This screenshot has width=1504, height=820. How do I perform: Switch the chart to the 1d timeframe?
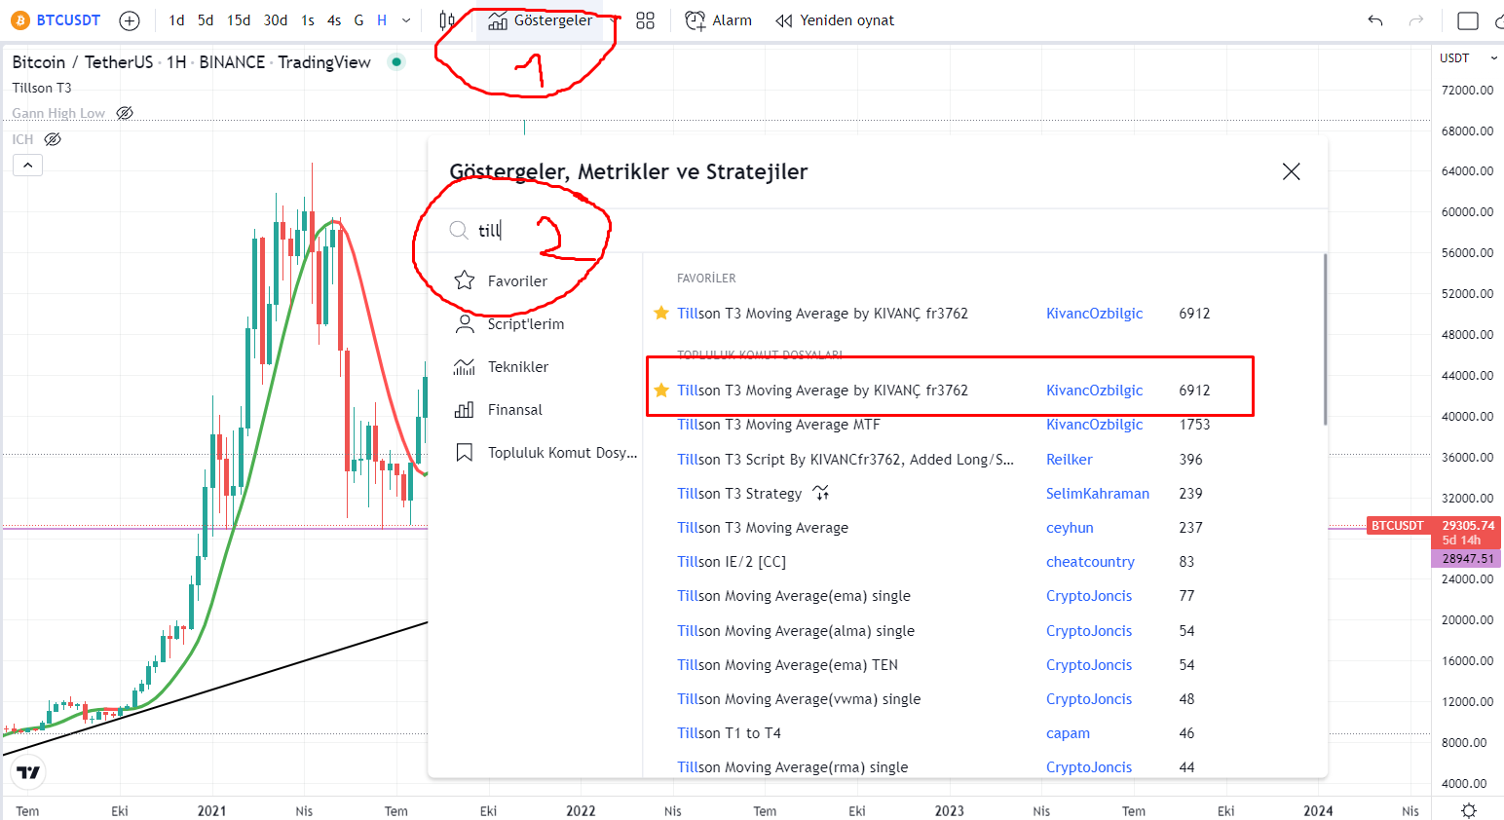point(176,20)
